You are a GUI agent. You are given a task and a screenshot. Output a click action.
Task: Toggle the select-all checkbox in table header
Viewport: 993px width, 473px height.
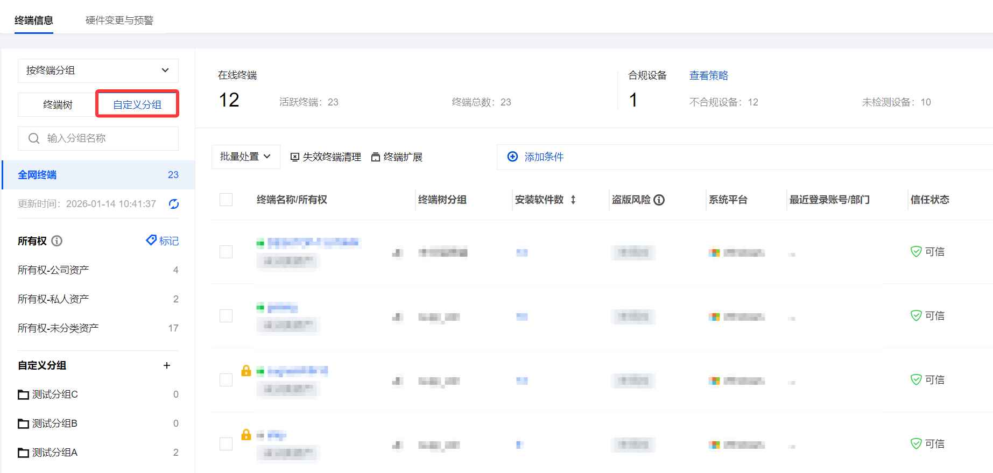click(x=226, y=200)
